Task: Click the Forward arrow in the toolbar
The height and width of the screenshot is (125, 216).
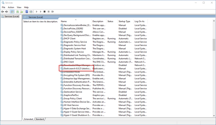Action: coord(6,12)
